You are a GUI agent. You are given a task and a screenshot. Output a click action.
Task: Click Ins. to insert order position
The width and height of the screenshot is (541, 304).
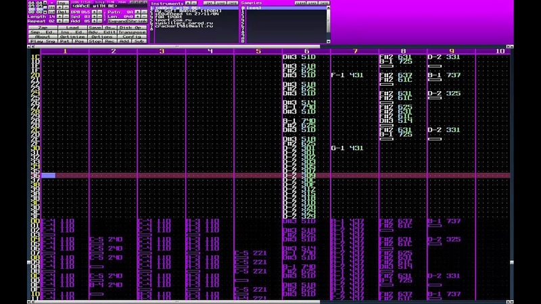click(x=63, y=3)
